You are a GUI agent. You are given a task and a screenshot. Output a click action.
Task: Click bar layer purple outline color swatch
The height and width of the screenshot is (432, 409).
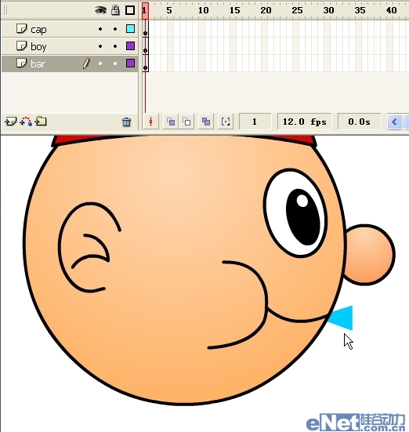[x=130, y=63]
